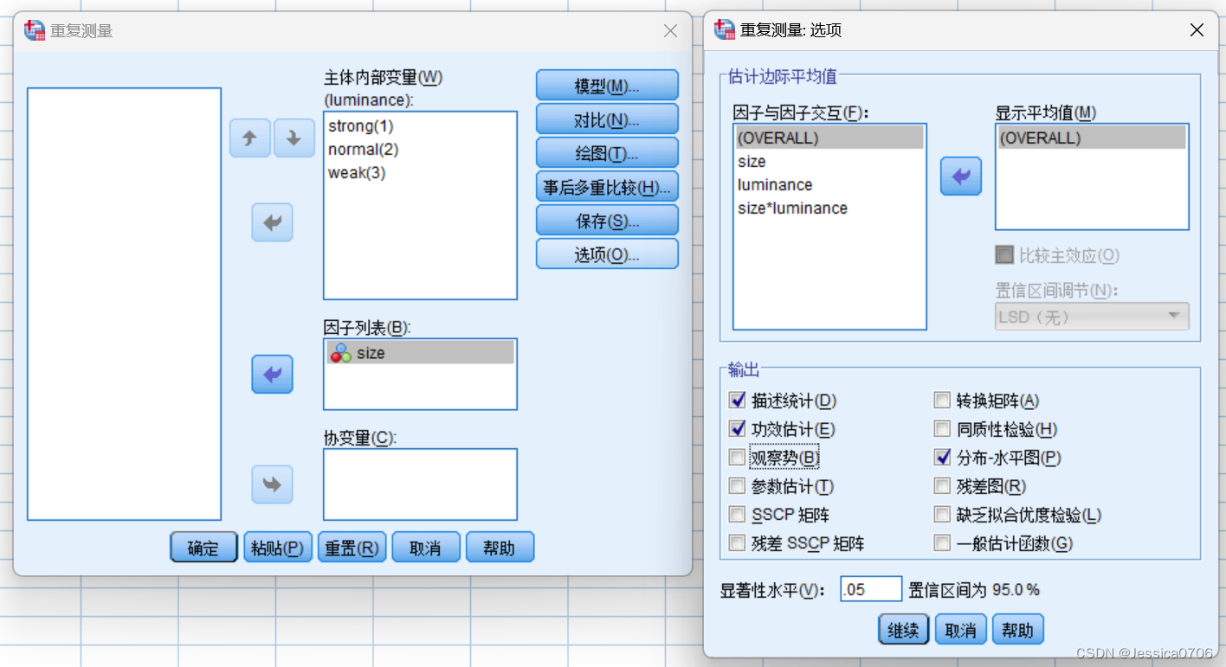Open the 选项(O)... dialog
The height and width of the screenshot is (667, 1226).
(x=607, y=254)
